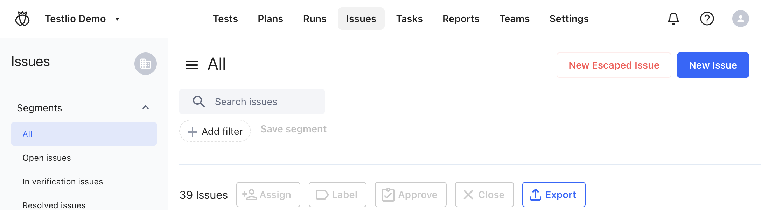Click the Close bulk action
This screenshot has height=210, width=761.
pos(484,195)
